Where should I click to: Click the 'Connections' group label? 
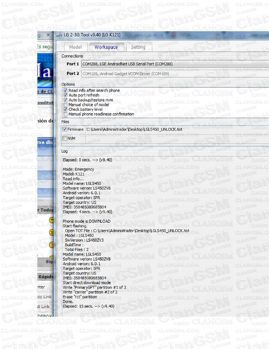pyautogui.click(x=72, y=56)
